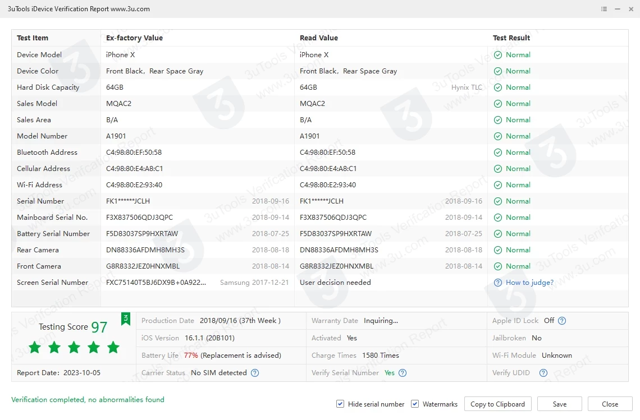Click the help icon beside Verify Serial Number

[x=403, y=373]
